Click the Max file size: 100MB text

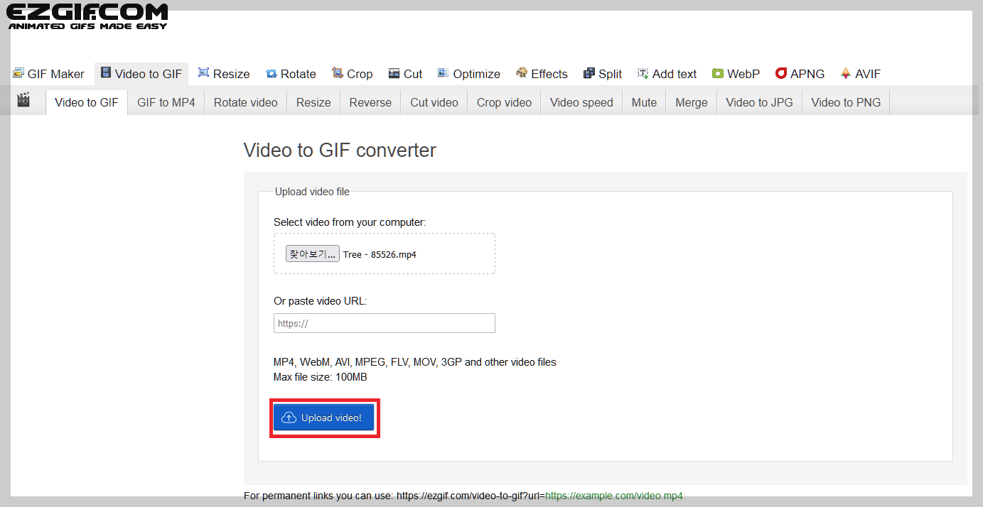(x=321, y=377)
